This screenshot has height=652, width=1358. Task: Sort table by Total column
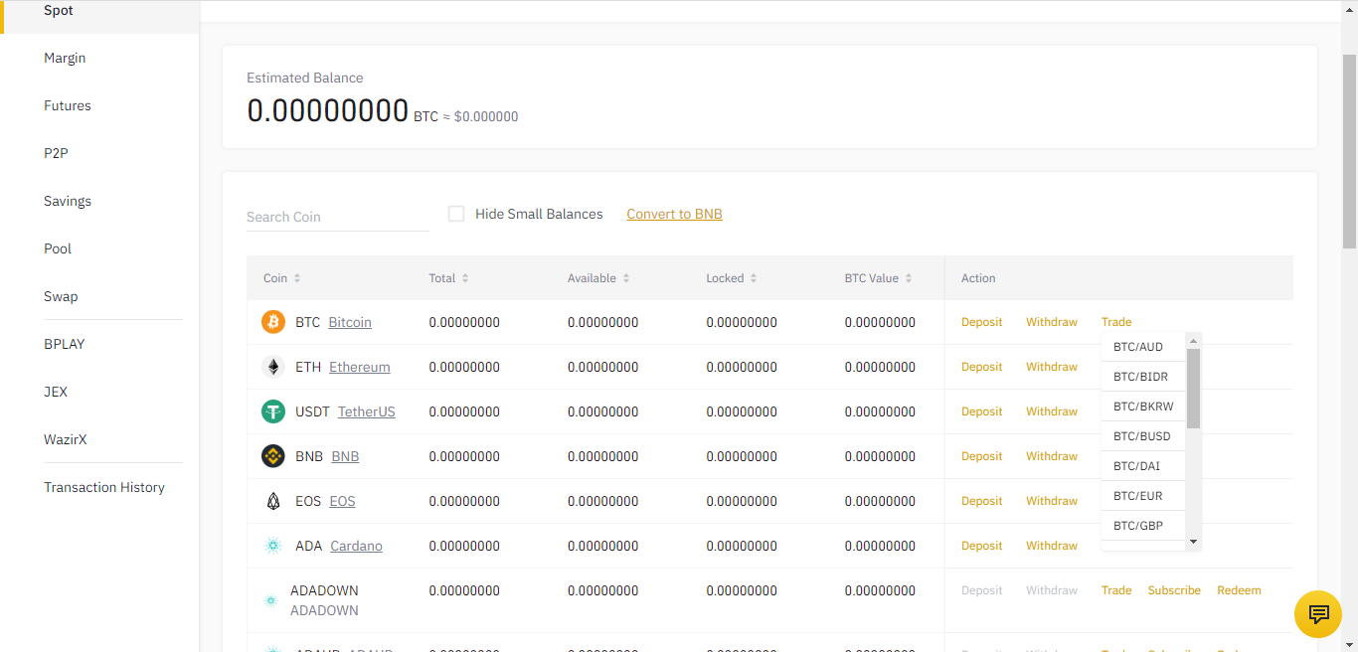pyautogui.click(x=448, y=278)
